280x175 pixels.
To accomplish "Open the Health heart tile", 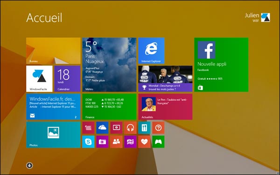I will pyautogui.click(x=144, y=142).
